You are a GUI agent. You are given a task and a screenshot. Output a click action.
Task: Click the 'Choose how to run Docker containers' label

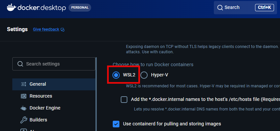(153, 65)
